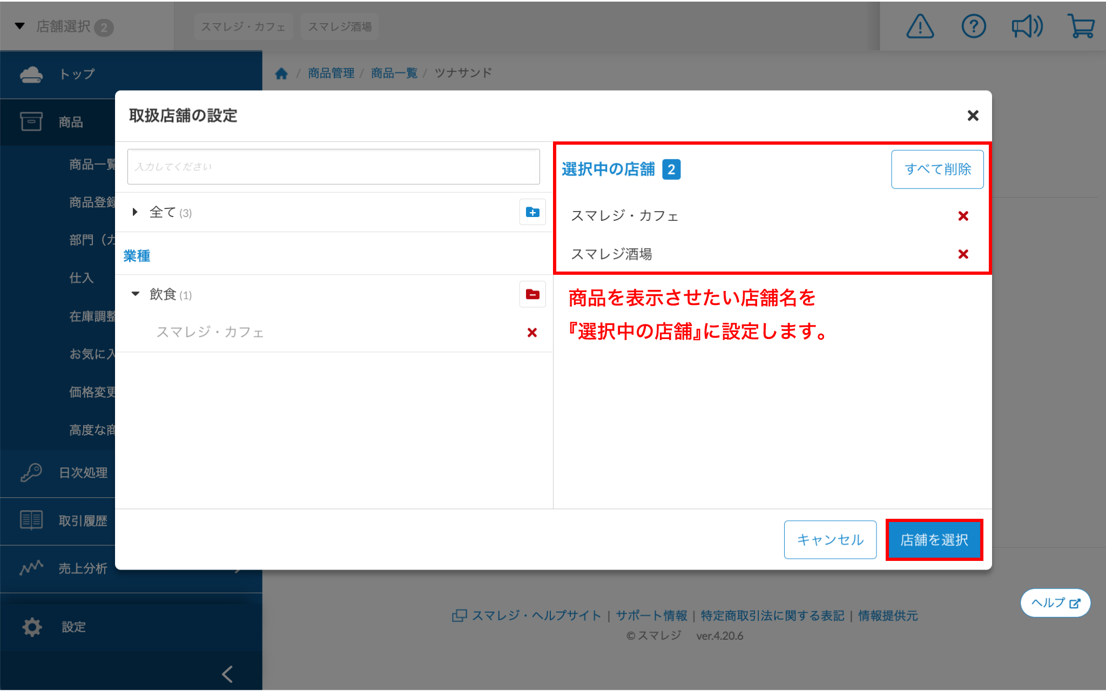
Task: Open the question mark help icon
Action: pyautogui.click(x=973, y=26)
